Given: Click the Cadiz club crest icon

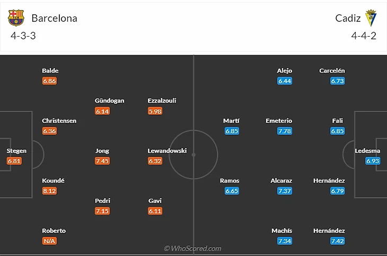Looking at the screenshot, I should (371, 18).
